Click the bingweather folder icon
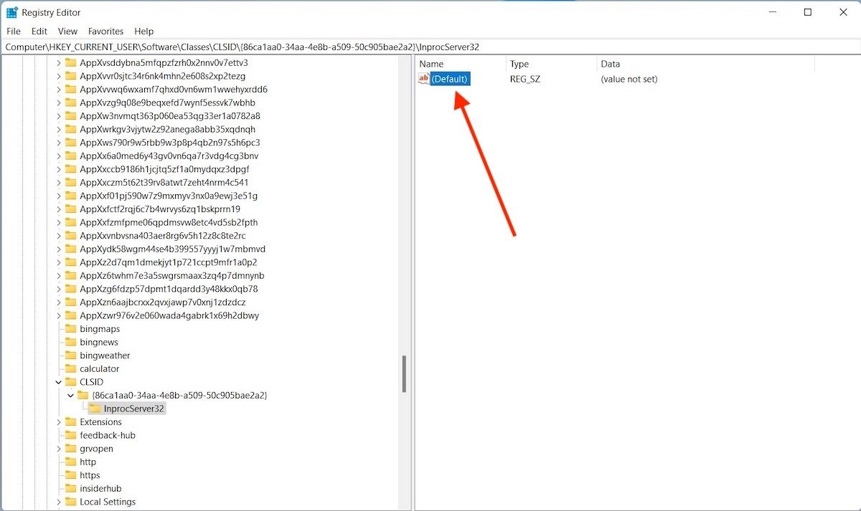 click(72, 355)
